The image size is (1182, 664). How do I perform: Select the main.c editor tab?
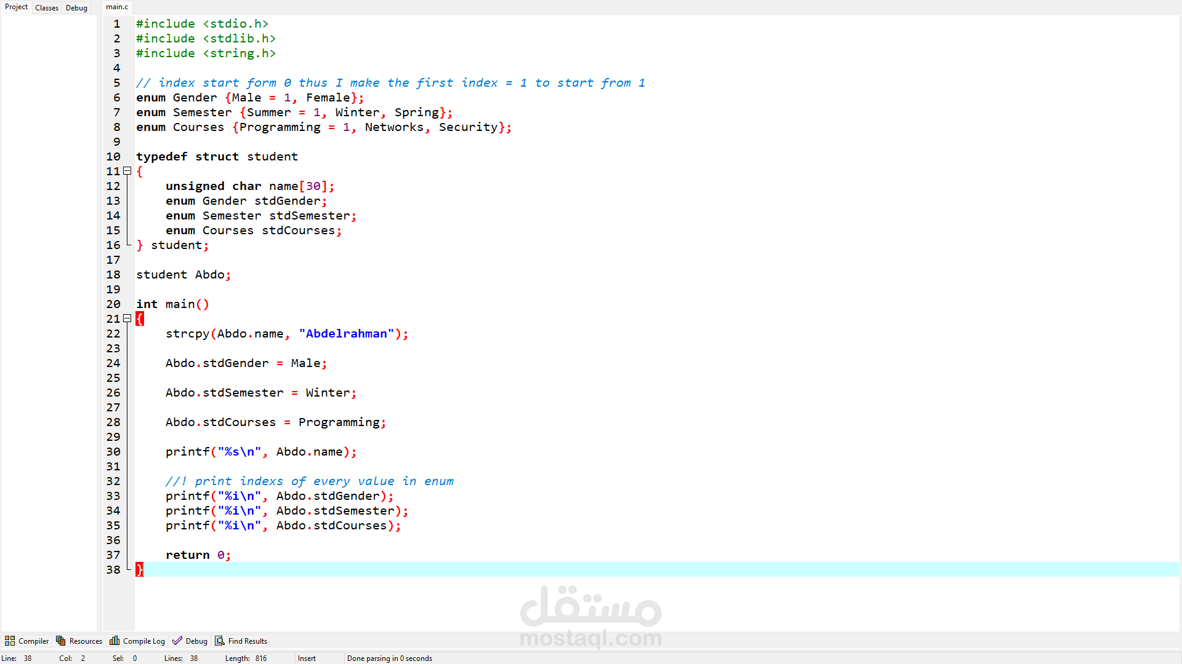tap(117, 7)
